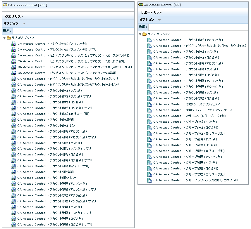
Task: Open report アカウント作成 (ログ名別)
Action: [186, 58]
